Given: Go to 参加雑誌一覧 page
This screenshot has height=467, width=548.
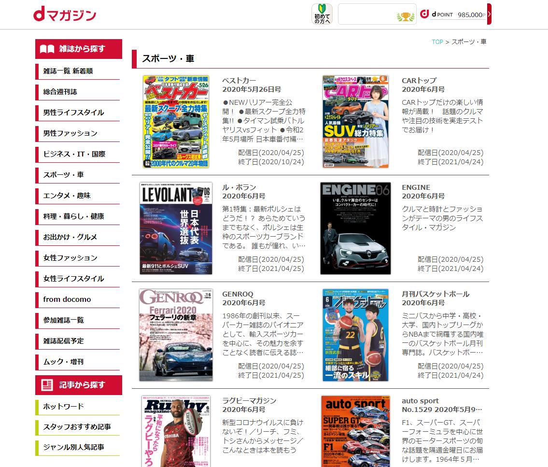Looking at the screenshot, I should 78,320.
